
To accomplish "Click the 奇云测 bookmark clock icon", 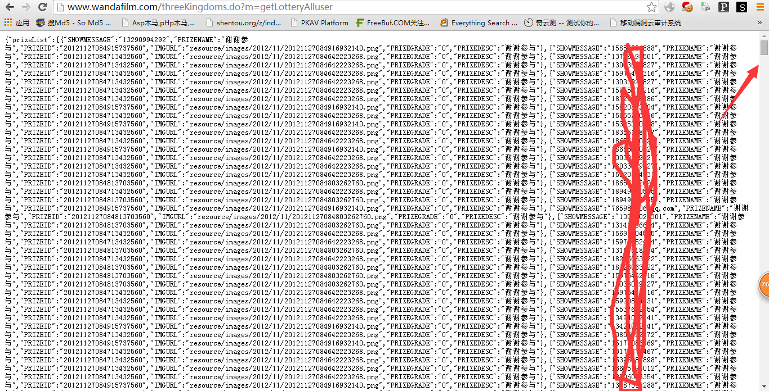I will tap(528, 23).
